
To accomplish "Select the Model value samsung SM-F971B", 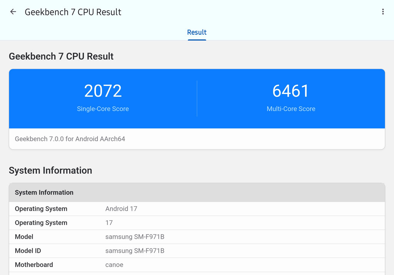I will tap(135, 237).
